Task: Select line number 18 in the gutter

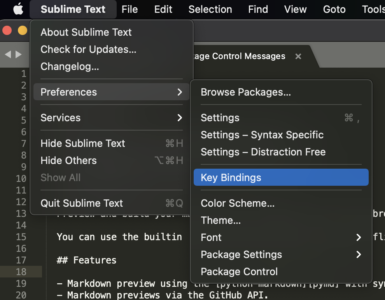Action: coord(21,272)
